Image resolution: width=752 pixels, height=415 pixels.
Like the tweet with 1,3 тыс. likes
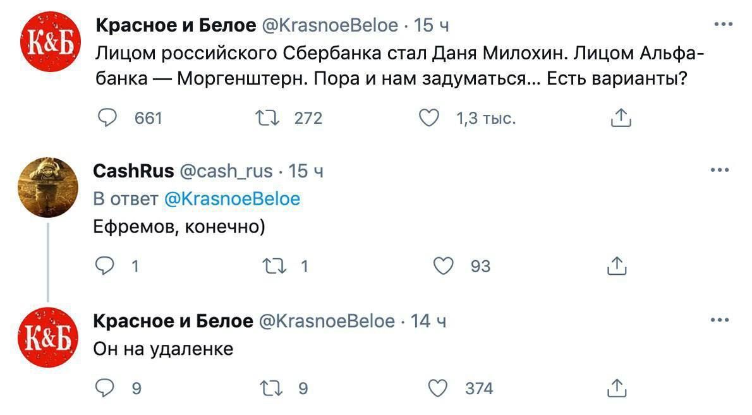(429, 118)
